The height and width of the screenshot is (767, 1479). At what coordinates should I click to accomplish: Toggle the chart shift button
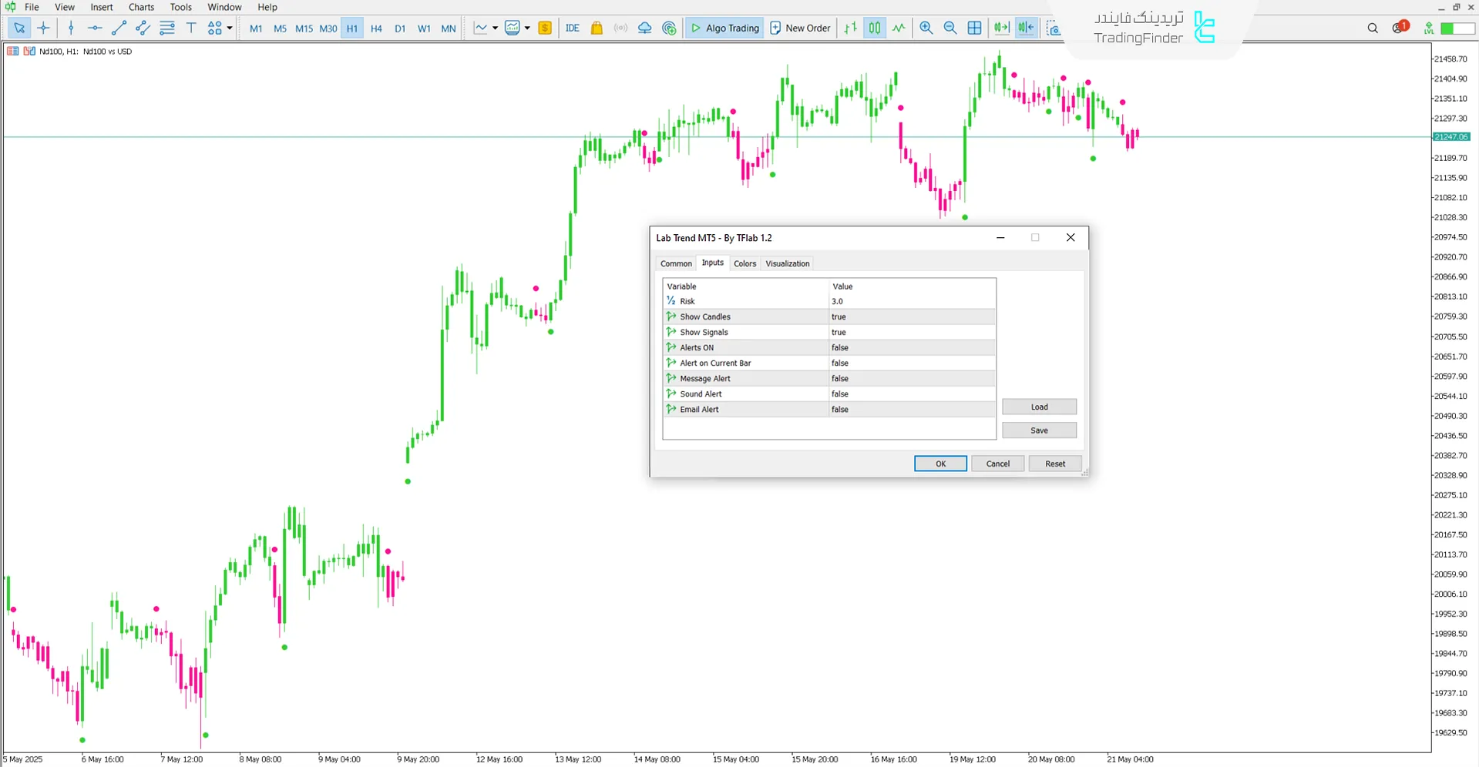[1026, 28]
